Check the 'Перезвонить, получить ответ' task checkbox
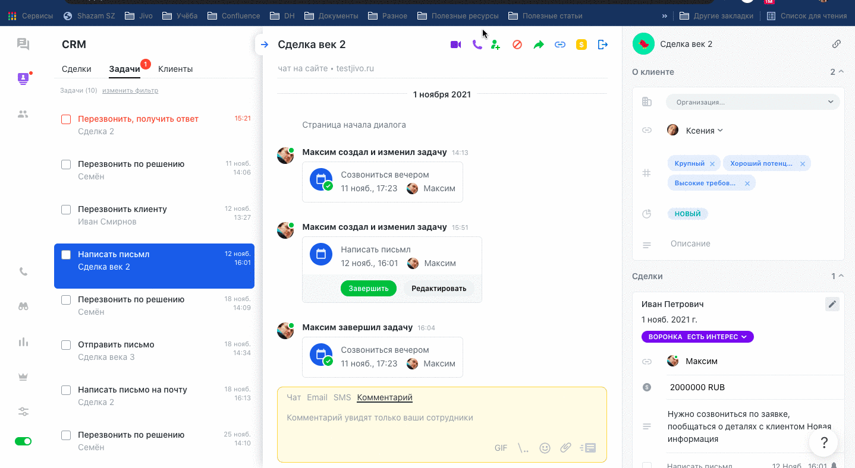Image resolution: width=855 pixels, height=468 pixels. point(66,119)
